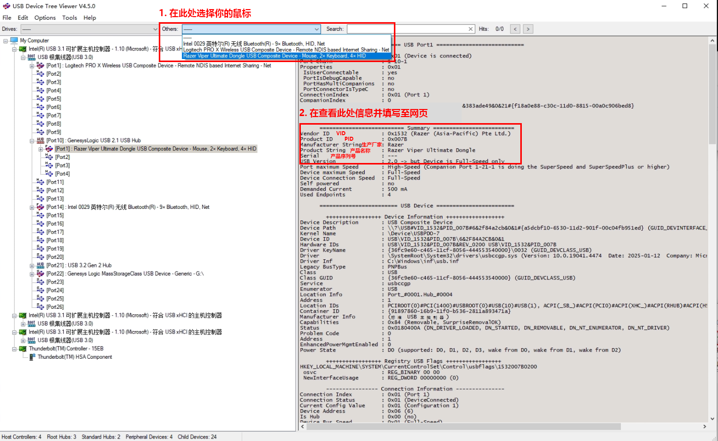Viewport: 718px width, 441px height.
Task: Click the USB port icon beside [Port7]
Action: [x=40, y=115]
